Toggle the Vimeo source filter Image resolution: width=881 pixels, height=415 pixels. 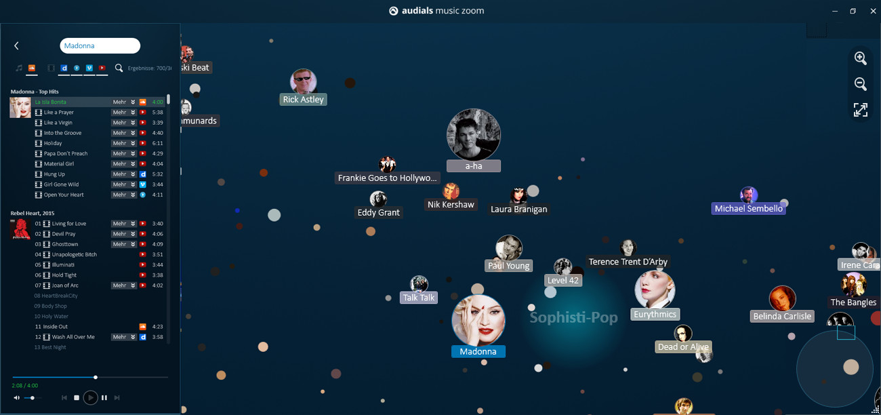89,68
